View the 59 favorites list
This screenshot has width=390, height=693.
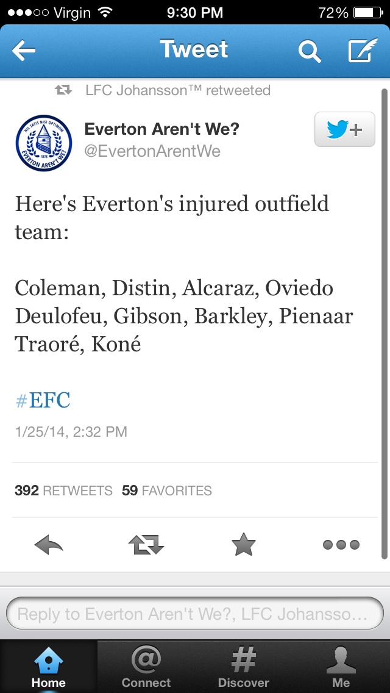(167, 490)
